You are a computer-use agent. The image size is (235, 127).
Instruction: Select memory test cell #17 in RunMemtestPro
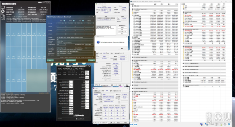8,80
